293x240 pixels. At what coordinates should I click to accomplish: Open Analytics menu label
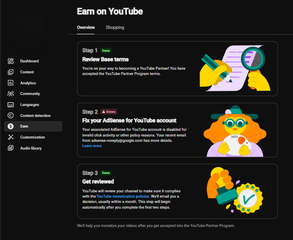pyautogui.click(x=28, y=83)
